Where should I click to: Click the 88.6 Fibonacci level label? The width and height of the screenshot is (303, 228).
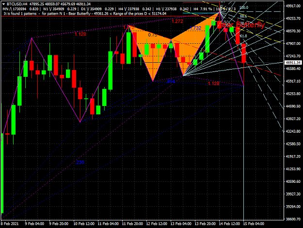(x=243, y=16)
